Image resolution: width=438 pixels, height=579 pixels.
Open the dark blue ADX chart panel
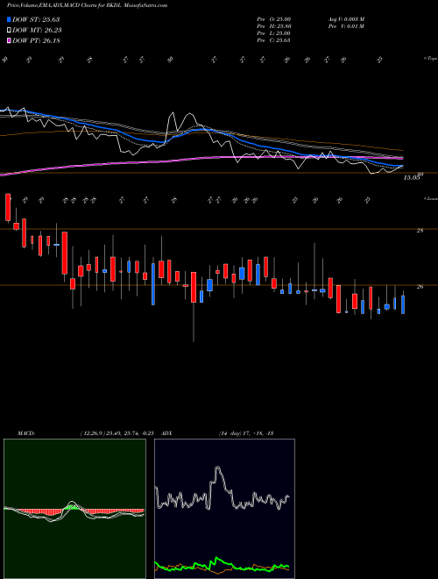coord(224,509)
